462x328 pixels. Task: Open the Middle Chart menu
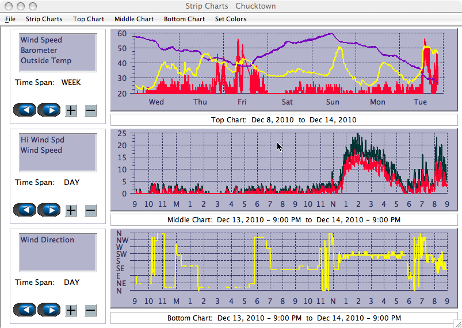134,19
